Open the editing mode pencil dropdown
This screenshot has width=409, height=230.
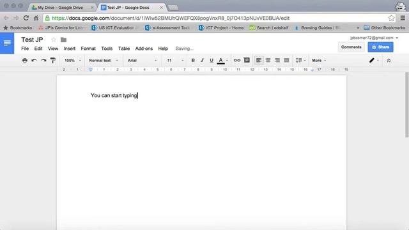pos(374,60)
